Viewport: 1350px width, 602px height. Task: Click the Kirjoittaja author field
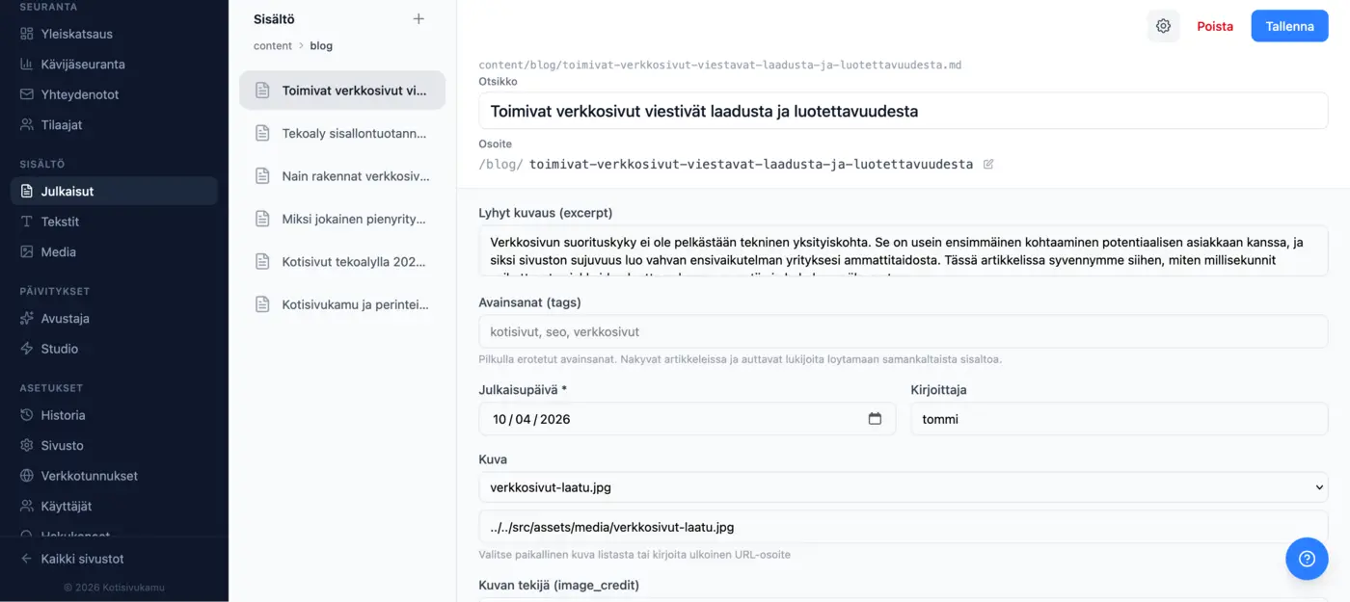pyautogui.click(x=1119, y=419)
